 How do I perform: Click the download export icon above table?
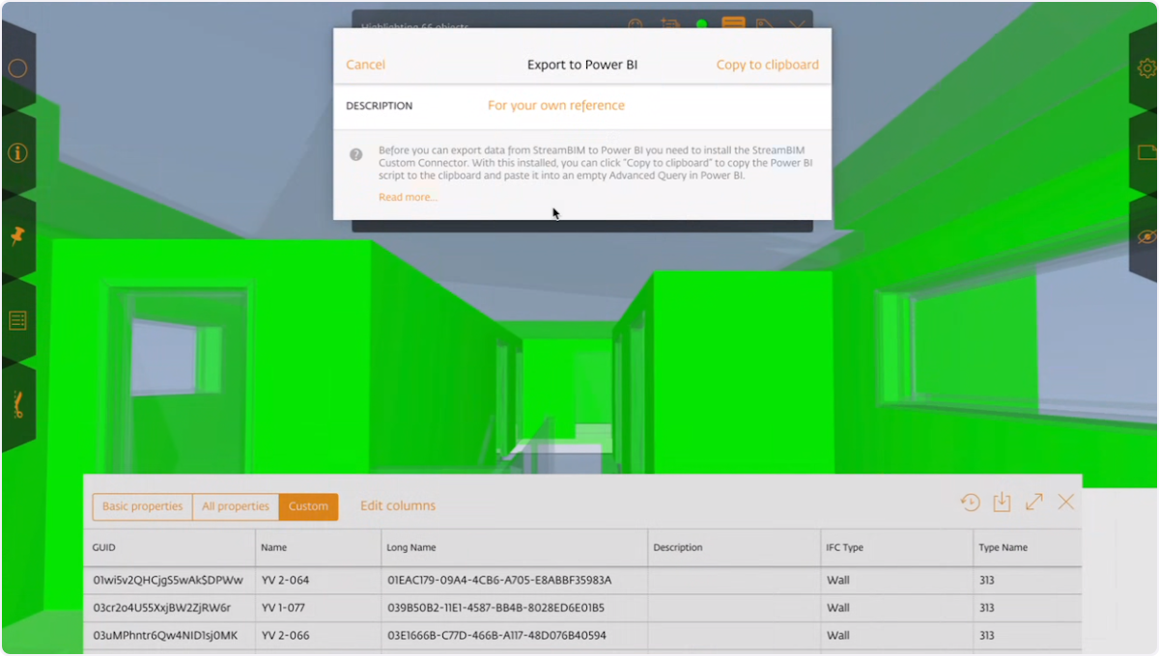pyautogui.click(x=1003, y=502)
